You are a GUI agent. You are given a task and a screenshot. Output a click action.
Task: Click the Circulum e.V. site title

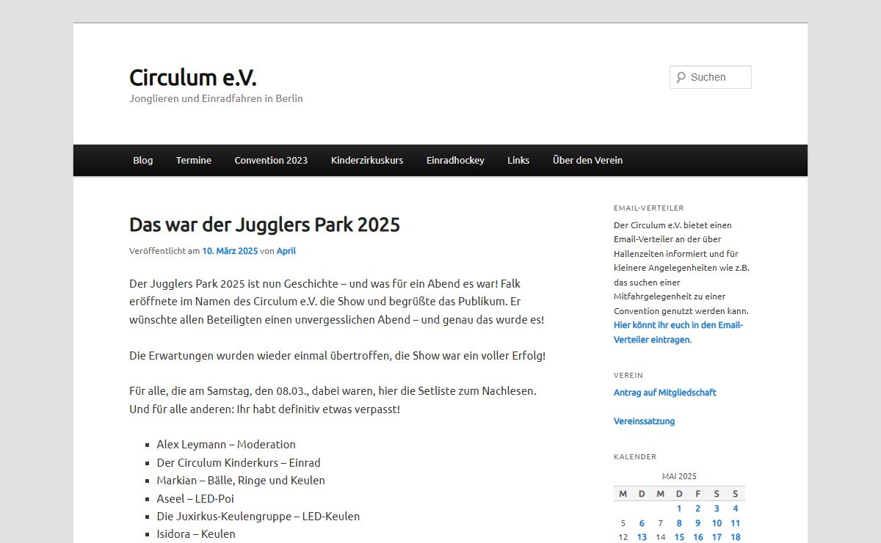coord(193,77)
